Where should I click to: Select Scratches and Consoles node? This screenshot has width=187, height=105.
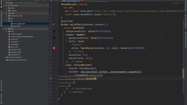pos(18,60)
